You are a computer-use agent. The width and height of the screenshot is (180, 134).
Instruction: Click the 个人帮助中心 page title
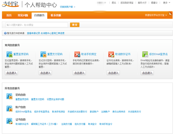coord(41,5)
